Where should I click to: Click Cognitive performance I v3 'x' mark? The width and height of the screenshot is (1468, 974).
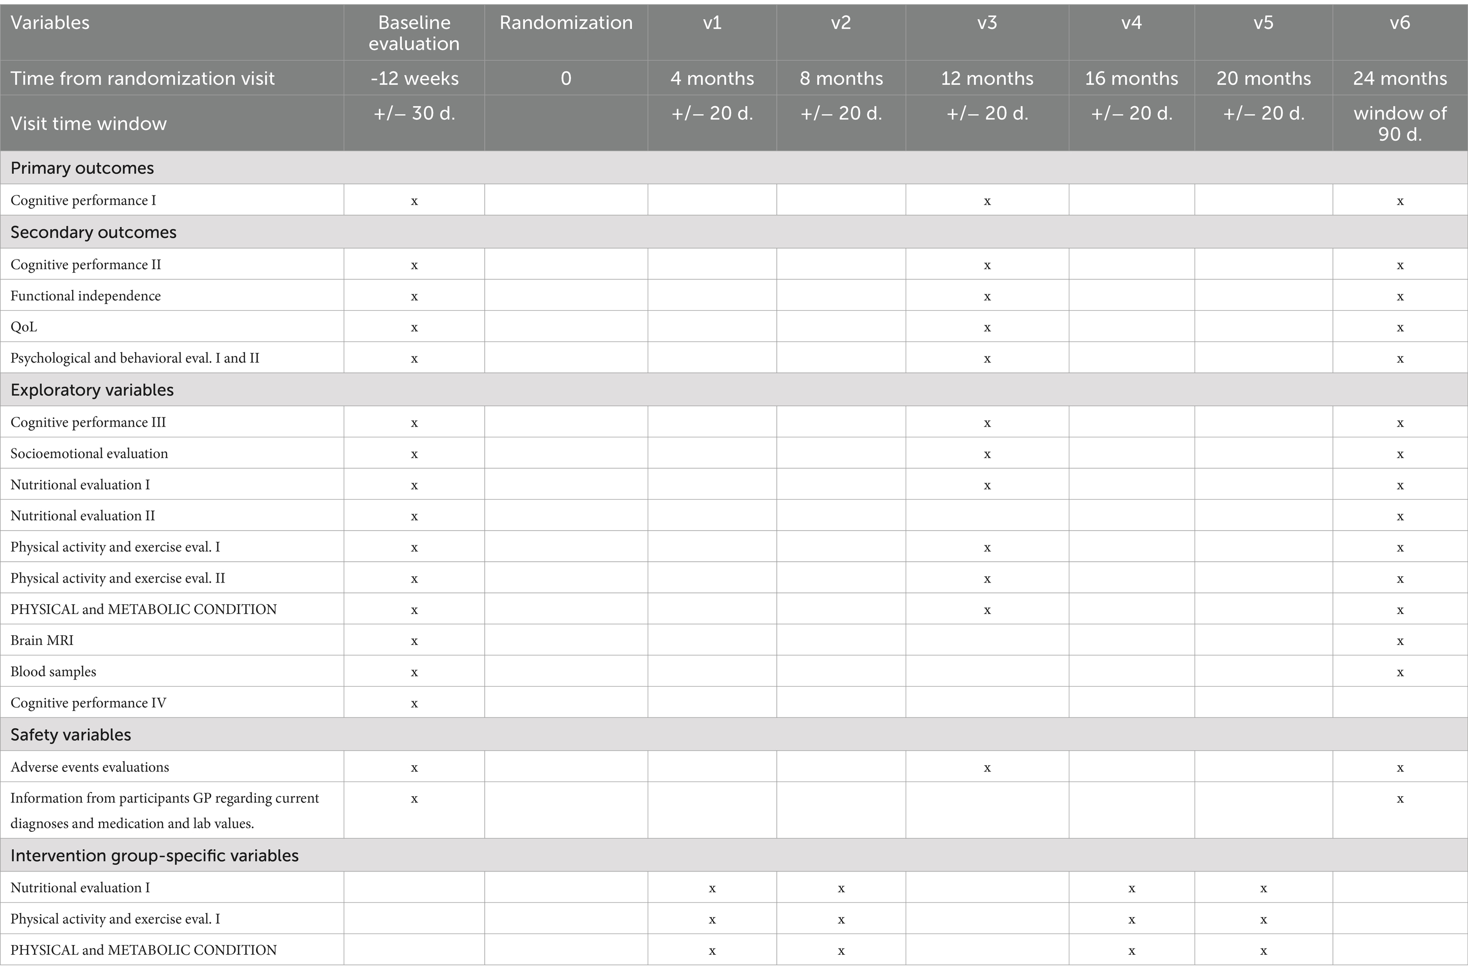987,202
